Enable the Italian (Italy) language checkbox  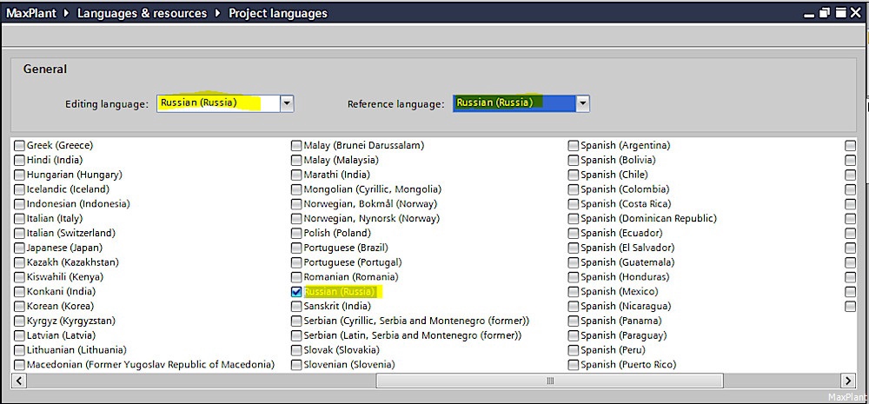[x=19, y=218]
